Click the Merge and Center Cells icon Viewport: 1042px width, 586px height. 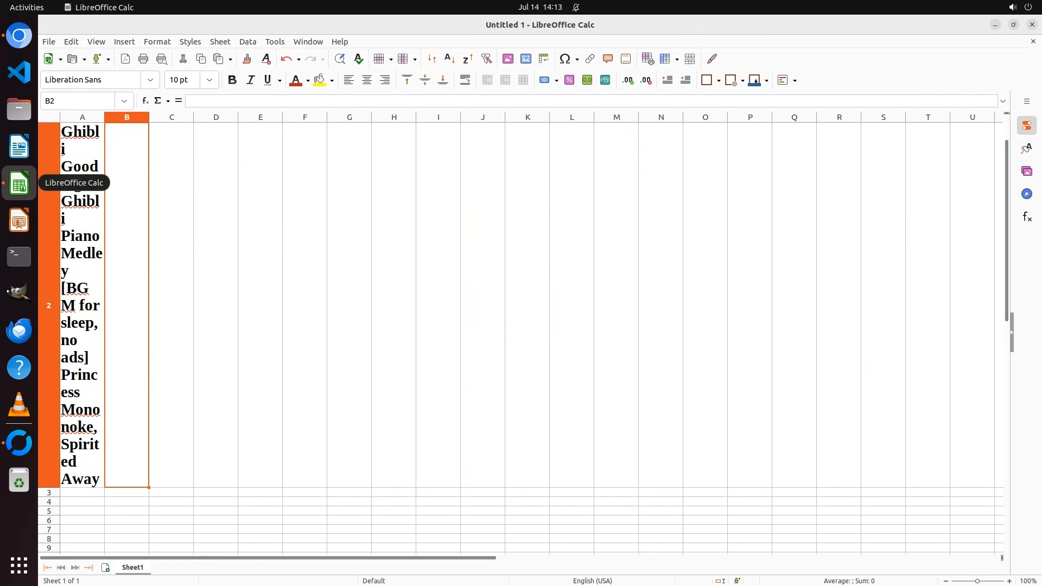[x=487, y=80]
